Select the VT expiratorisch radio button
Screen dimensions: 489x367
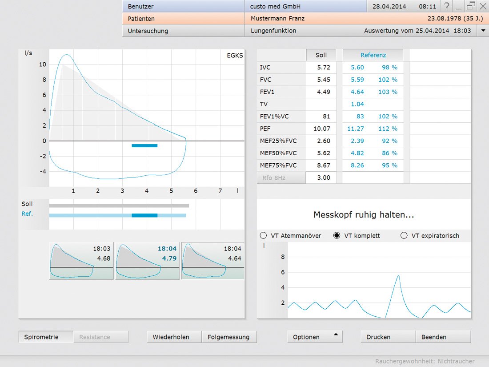404,236
